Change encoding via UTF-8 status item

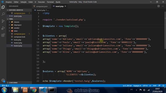click(145, 86)
